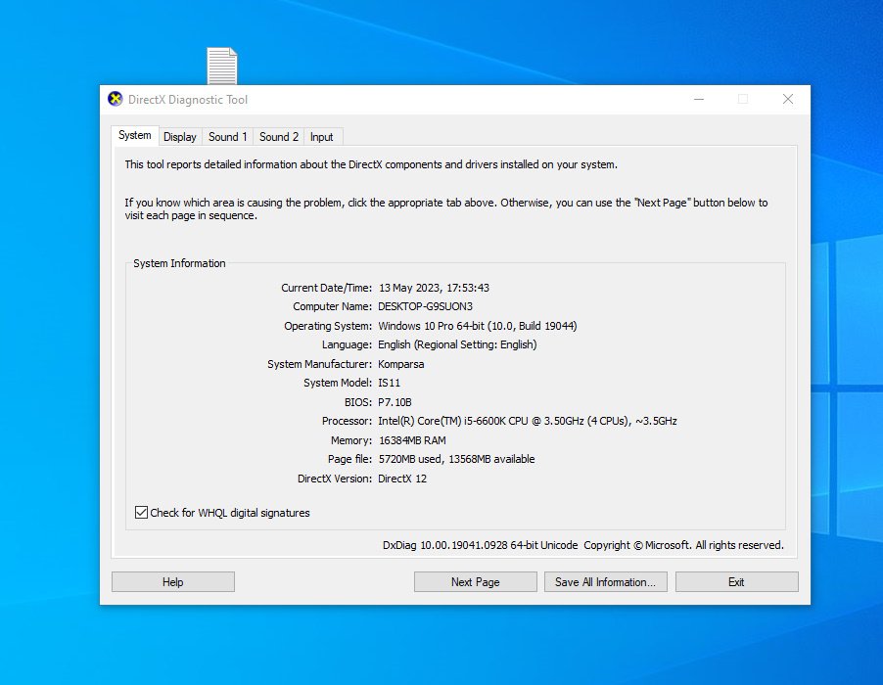Image resolution: width=883 pixels, height=685 pixels.
Task: Click computer name DESKTOP-G9SUON3
Action: pyautogui.click(x=425, y=306)
